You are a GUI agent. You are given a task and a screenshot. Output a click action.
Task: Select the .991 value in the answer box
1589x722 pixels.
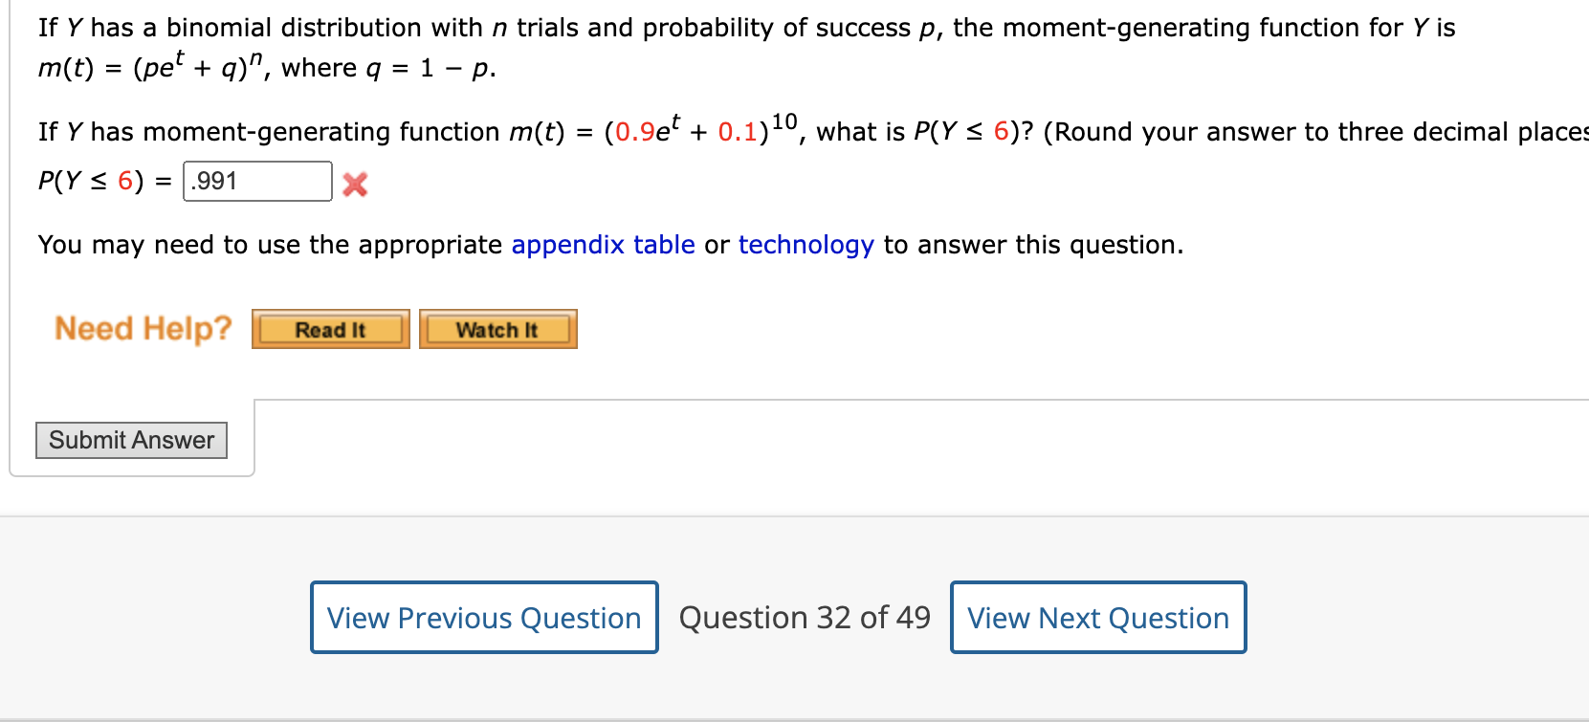(255, 181)
